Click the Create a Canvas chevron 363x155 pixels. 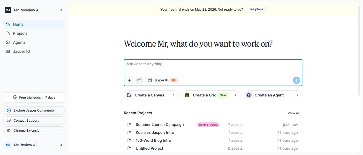pos(174,95)
